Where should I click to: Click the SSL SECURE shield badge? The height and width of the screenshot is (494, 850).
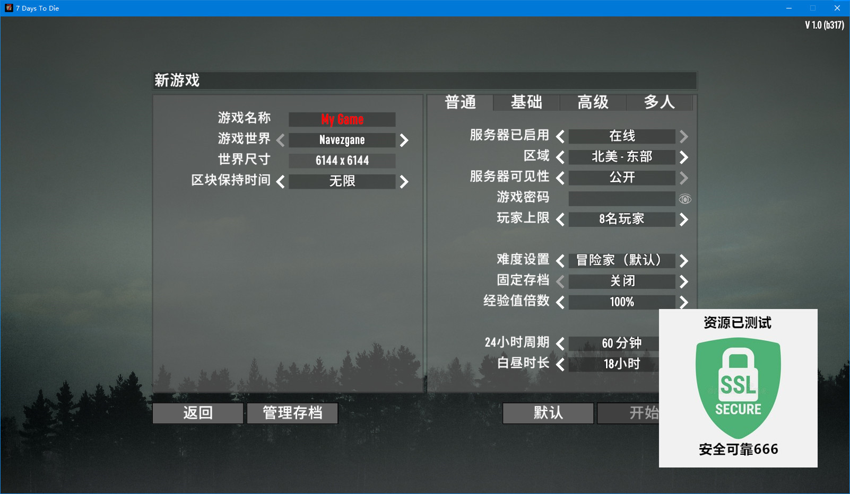738,387
